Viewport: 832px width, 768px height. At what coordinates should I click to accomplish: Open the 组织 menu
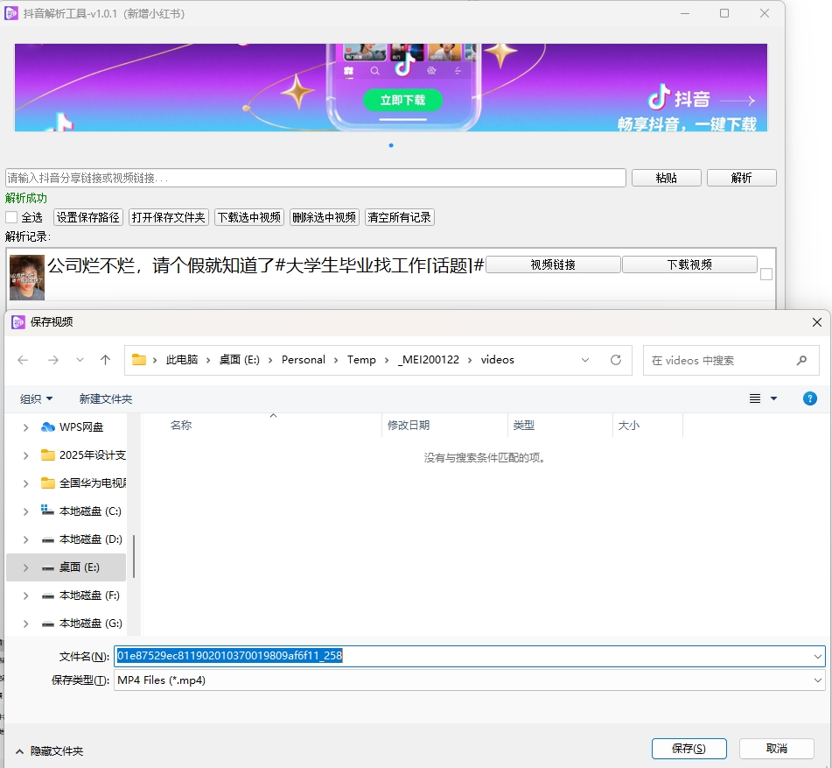36,398
